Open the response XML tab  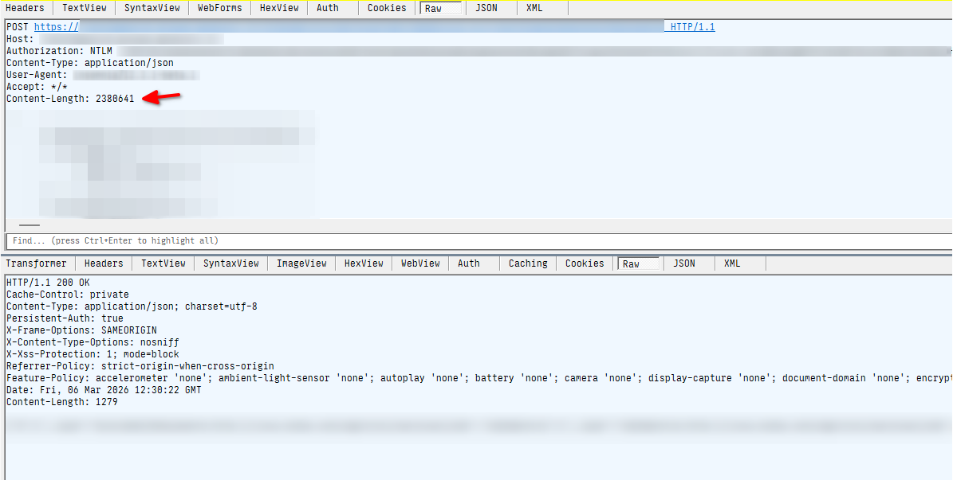point(732,263)
